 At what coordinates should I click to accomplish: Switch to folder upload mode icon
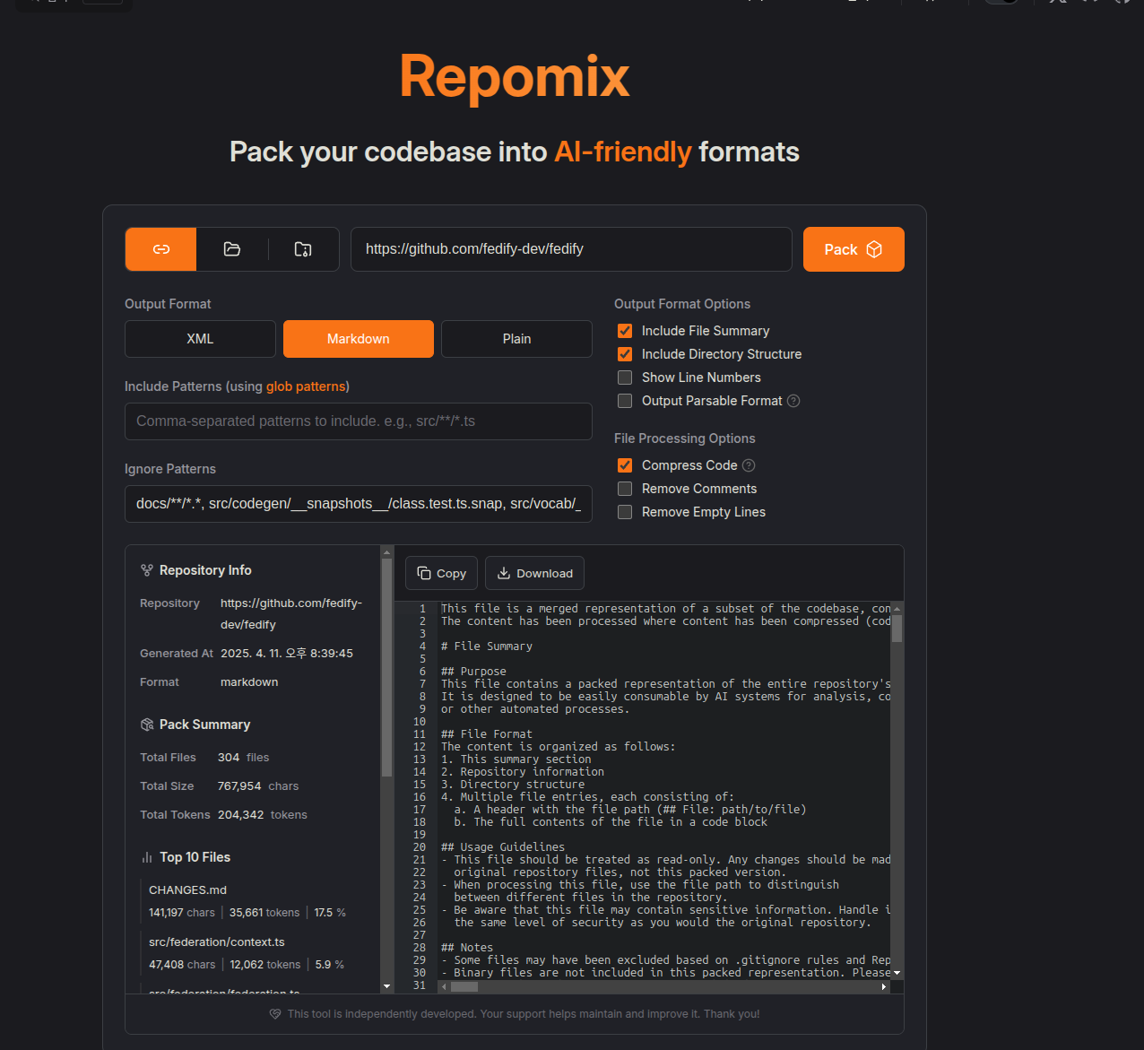232,249
